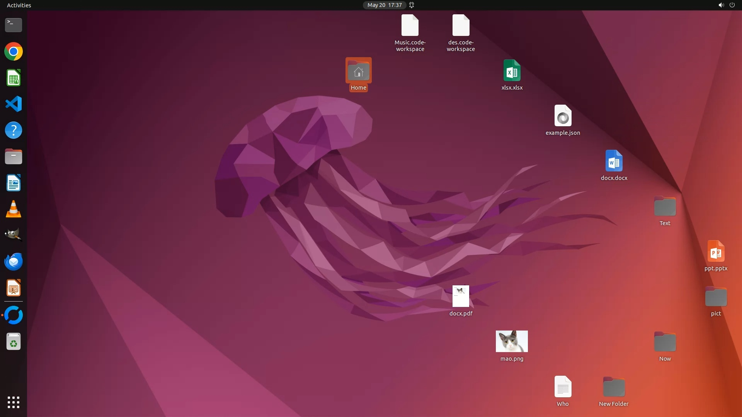Open the date and time calendar menu
The width and height of the screenshot is (742, 417).
[384, 5]
